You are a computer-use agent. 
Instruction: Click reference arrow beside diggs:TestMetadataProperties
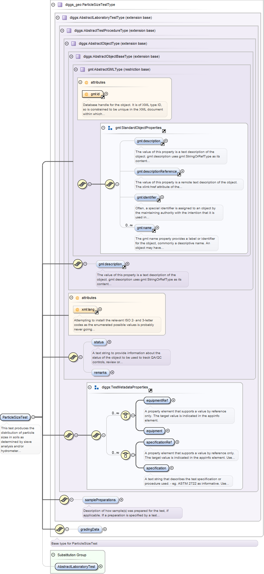coord(150,390)
